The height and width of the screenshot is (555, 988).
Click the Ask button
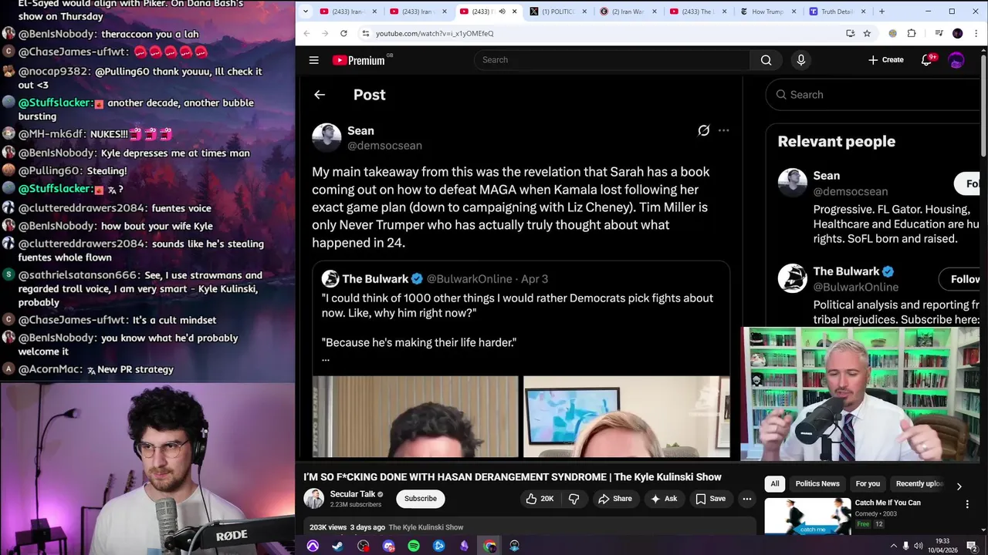664,499
